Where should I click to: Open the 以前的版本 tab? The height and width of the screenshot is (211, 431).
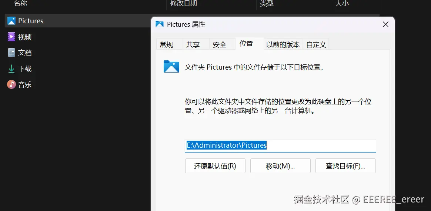[x=283, y=45]
